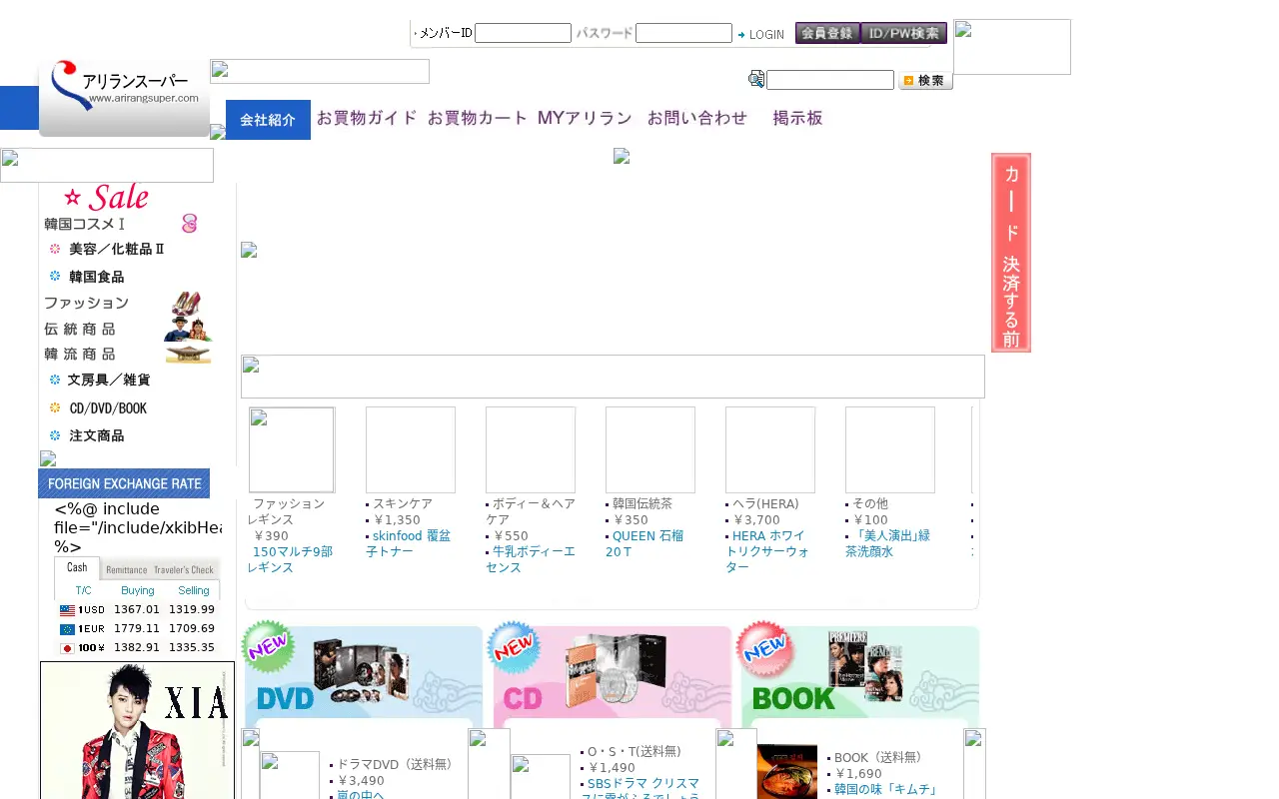Open the お買物ガイド shopping guide menu
This screenshot has height=799, width=1279.
click(x=367, y=118)
